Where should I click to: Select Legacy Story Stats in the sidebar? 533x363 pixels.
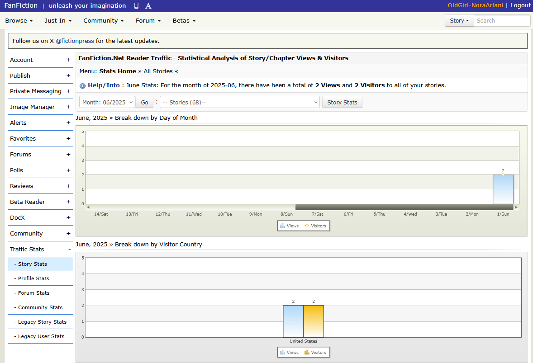click(x=40, y=322)
